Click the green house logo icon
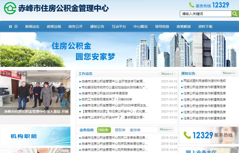 (10, 8)
